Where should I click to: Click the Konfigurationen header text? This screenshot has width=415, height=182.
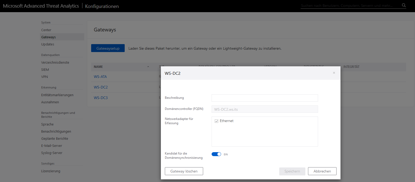coord(102,6)
